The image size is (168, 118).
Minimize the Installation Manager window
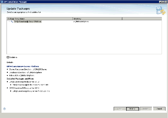(160, 2)
